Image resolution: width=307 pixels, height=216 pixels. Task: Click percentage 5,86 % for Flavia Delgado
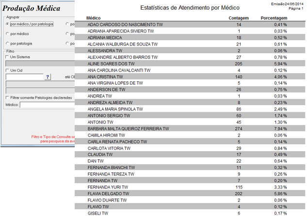pos(280,194)
